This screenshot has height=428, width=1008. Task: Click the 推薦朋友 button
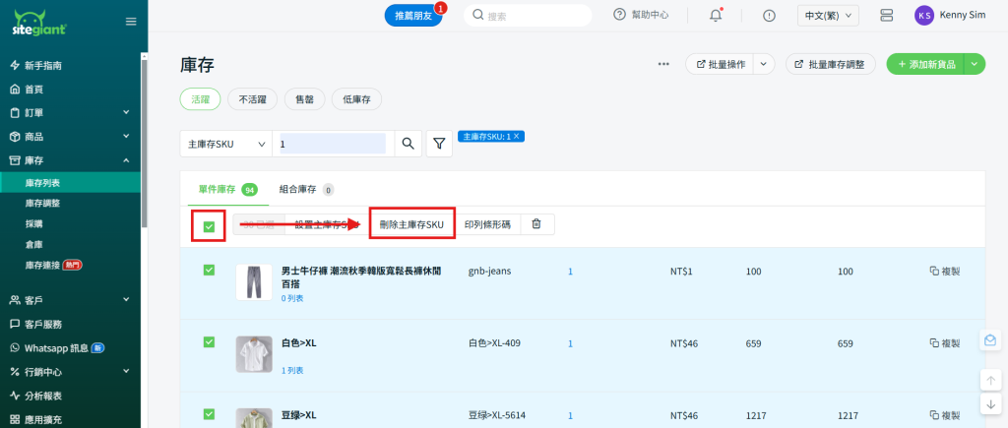pos(413,16)
